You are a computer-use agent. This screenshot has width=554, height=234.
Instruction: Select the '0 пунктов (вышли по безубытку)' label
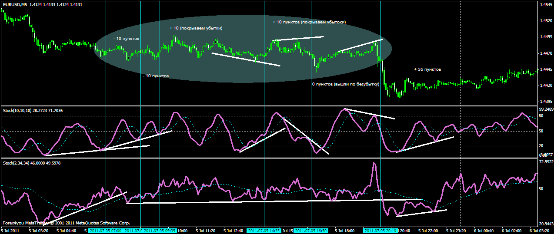345,84
